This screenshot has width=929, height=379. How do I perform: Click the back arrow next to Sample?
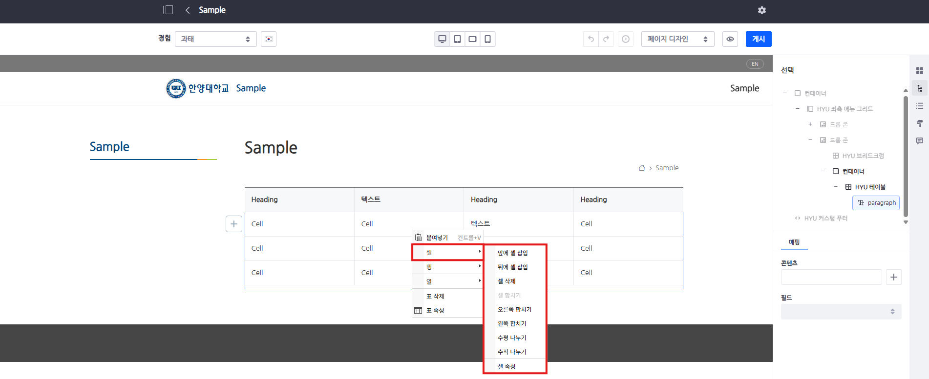[x=188, y=10]
